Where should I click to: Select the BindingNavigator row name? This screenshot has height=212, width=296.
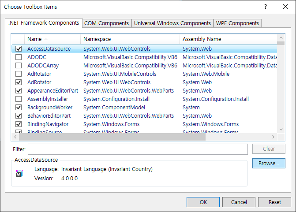point(48,124)
